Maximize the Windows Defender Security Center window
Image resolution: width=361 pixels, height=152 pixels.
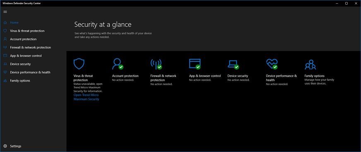[x=346, y=3]
